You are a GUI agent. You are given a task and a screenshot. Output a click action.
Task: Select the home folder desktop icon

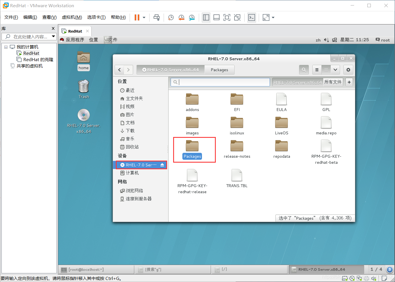pos(84,61)
